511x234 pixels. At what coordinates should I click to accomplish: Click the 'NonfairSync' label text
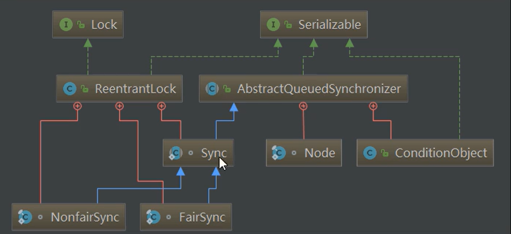coord(85,218)
